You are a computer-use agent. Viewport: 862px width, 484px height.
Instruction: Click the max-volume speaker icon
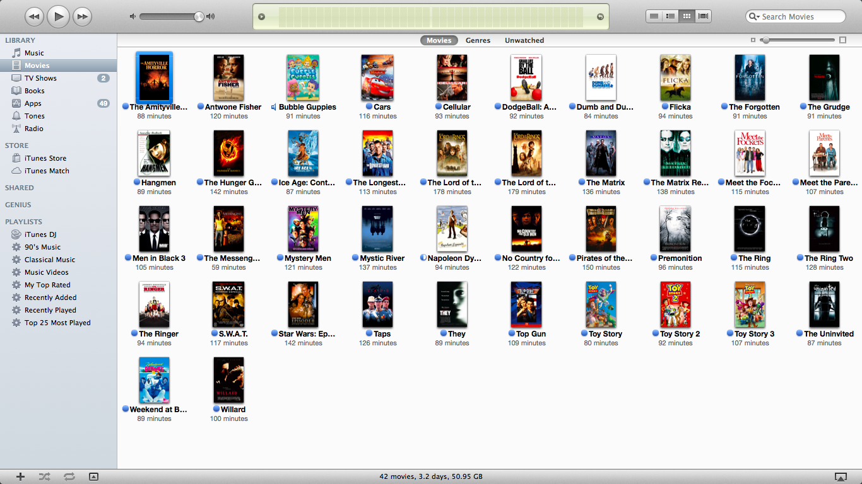pyautogui.click(x=211, y=16)
